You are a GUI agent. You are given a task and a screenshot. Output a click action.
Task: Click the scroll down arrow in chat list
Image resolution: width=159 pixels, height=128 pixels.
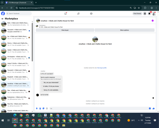[x=32, y=111]
